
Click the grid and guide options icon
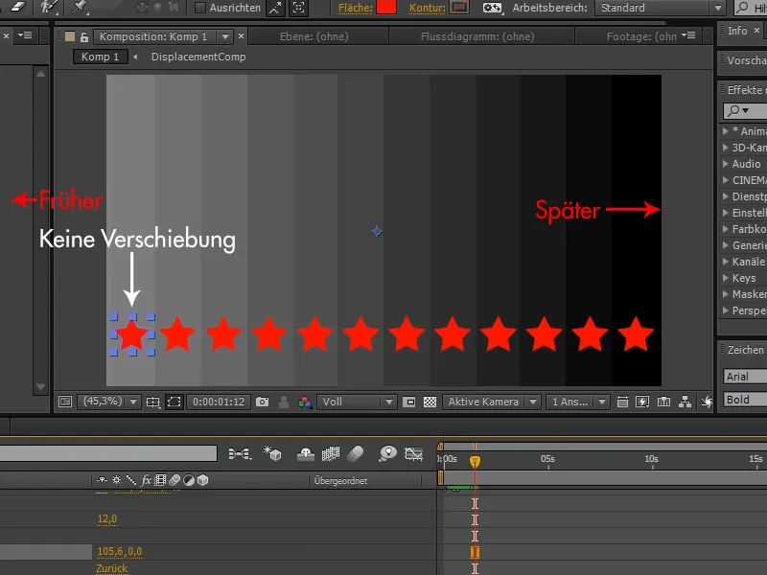(152, 402)
